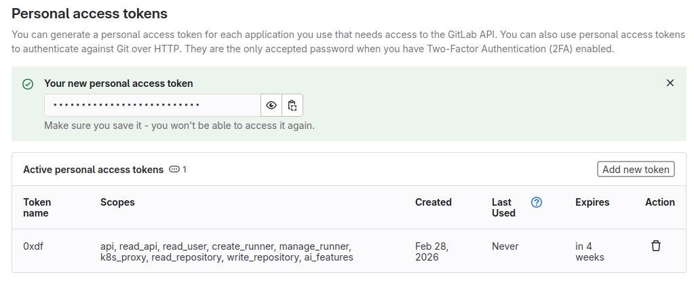
Task: Copy the personal access token to clipboard
Action: 292,105
